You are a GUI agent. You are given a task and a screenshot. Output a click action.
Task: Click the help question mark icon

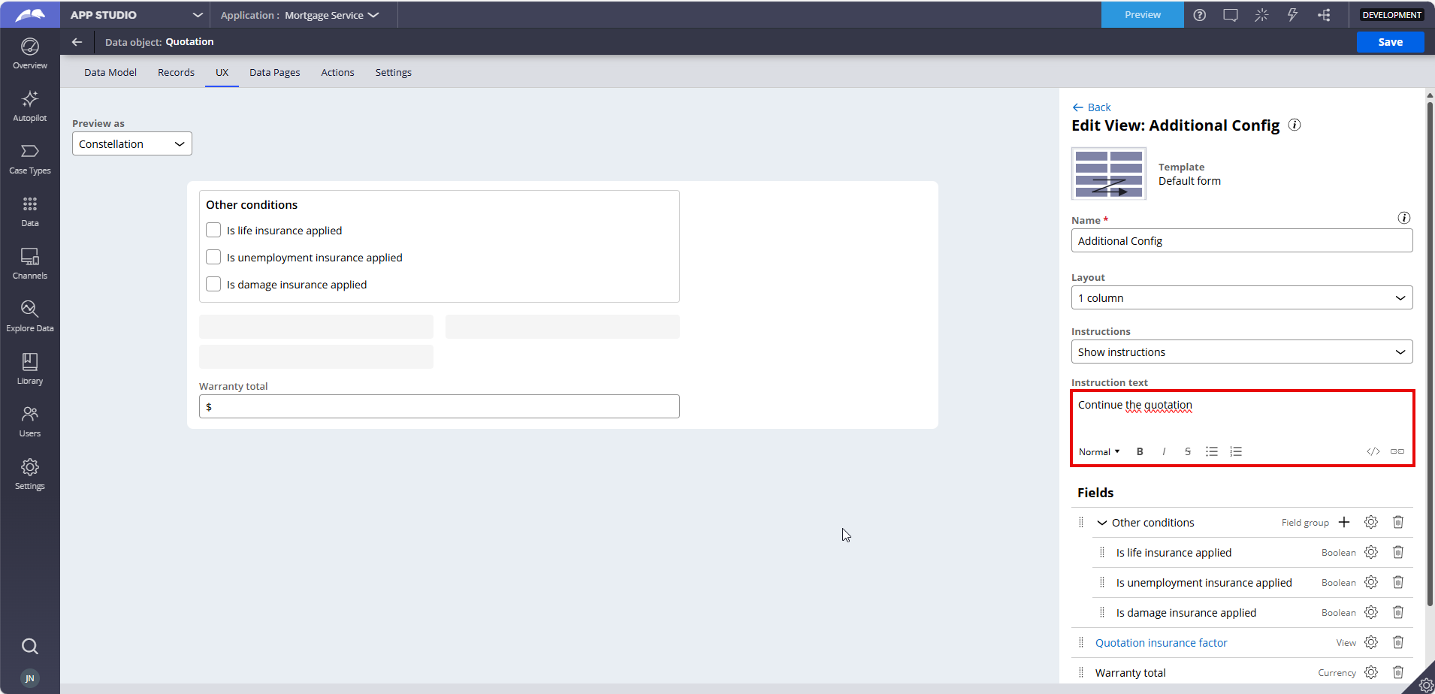click(1200, 15)
